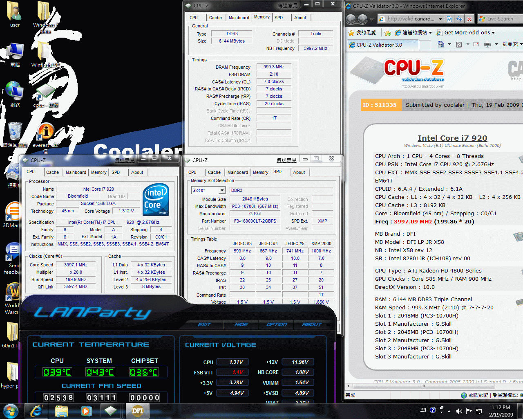
Task: Click feedback link in top CPU-Z title
Action: click(x=288, y=5)
